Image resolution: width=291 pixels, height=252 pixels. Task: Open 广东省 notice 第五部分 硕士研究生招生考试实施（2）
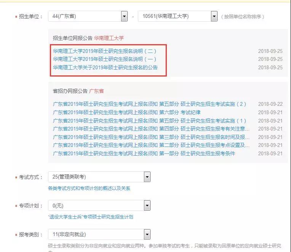point(150,104)
